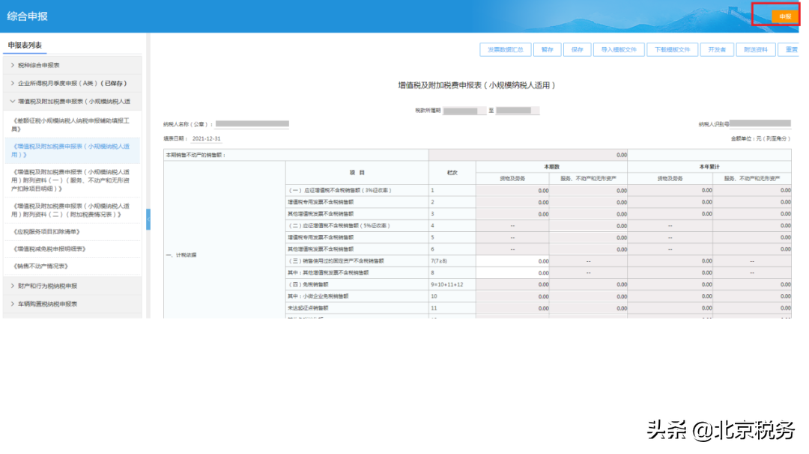The image size is (809, 454).
Task: Select highlighted 增值税及附加税费申报表(小规模纳税人适用) form
Action: [x=72, y=150]
